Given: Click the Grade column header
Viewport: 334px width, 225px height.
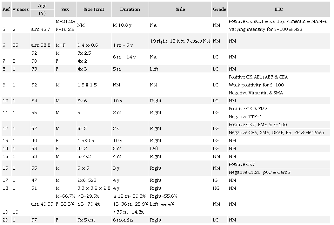Looking at the screenshot, I should click(220, 9).
